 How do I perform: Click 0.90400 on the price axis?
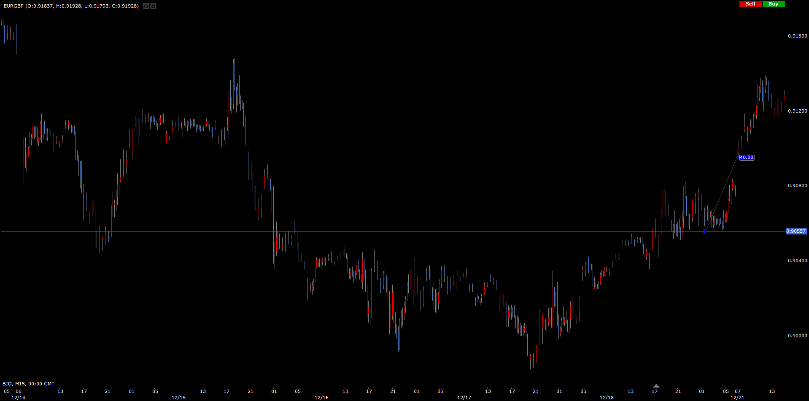click(797, 261)
